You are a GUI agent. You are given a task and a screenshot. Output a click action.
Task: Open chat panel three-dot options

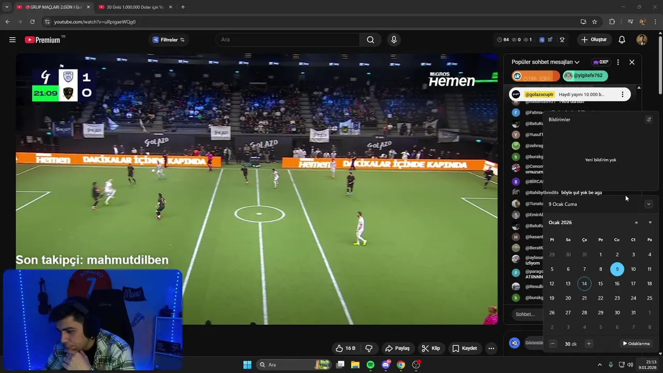tap(618, 62)
